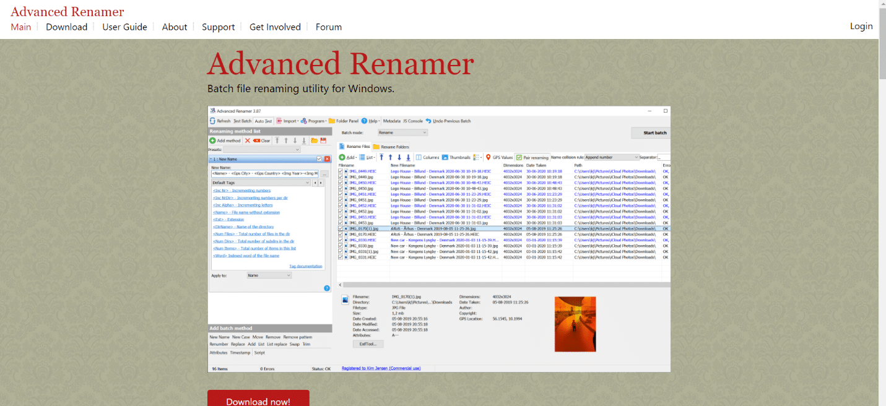Toggle the New Name method enabled checkbox
The height and width of the screenshot is (406, 886).
pos(319,159)
